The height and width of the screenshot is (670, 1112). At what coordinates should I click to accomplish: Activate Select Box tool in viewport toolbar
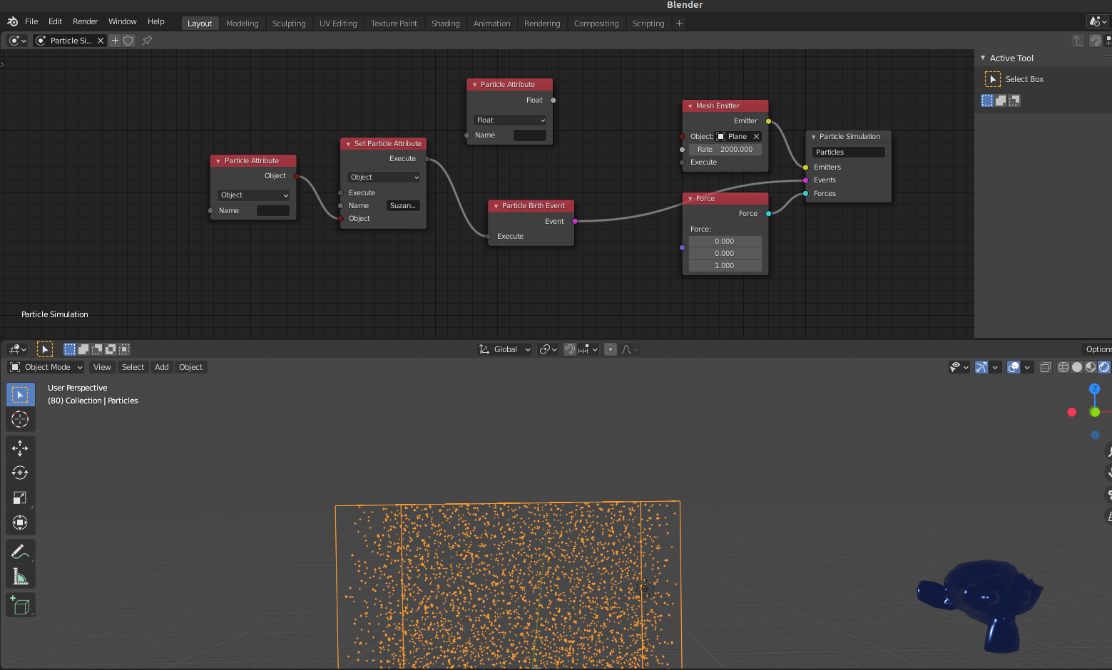coord(20,394)
